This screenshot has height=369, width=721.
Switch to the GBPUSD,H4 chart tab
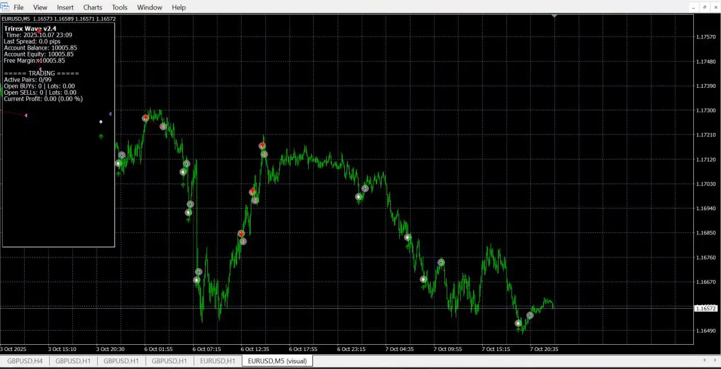tap(24, 361)
